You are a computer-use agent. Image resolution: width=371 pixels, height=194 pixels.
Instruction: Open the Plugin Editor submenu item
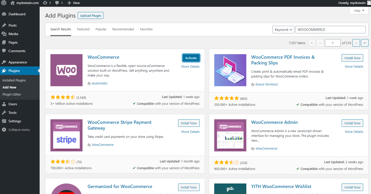[x=12, y=94]
